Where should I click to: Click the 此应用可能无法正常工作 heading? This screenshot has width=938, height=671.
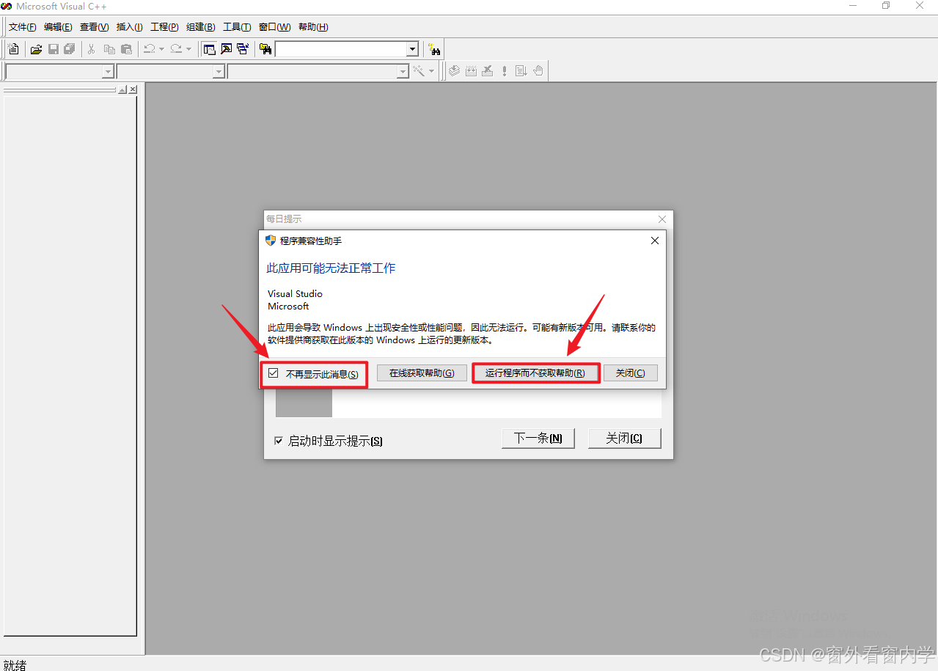(331, 268)
